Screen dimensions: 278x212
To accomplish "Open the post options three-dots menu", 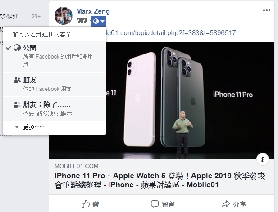I will 267,10.
